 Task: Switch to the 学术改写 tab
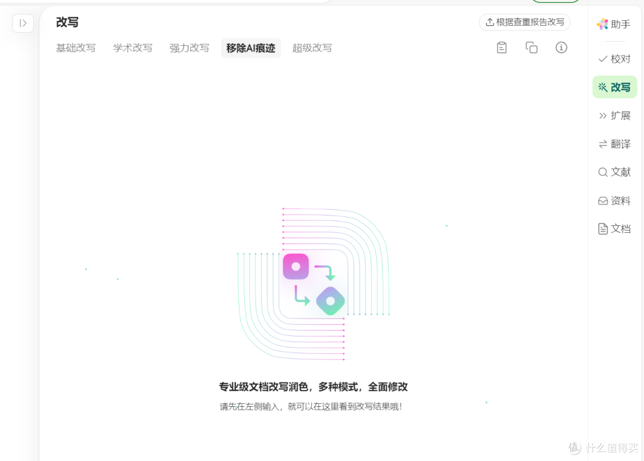pos(132,48)
